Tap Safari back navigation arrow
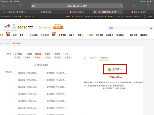This screenshot has width=154, height=115. coord(4,6)
